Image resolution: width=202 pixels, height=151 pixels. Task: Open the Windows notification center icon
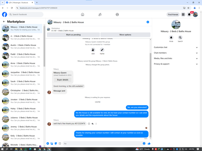point(198,149)
